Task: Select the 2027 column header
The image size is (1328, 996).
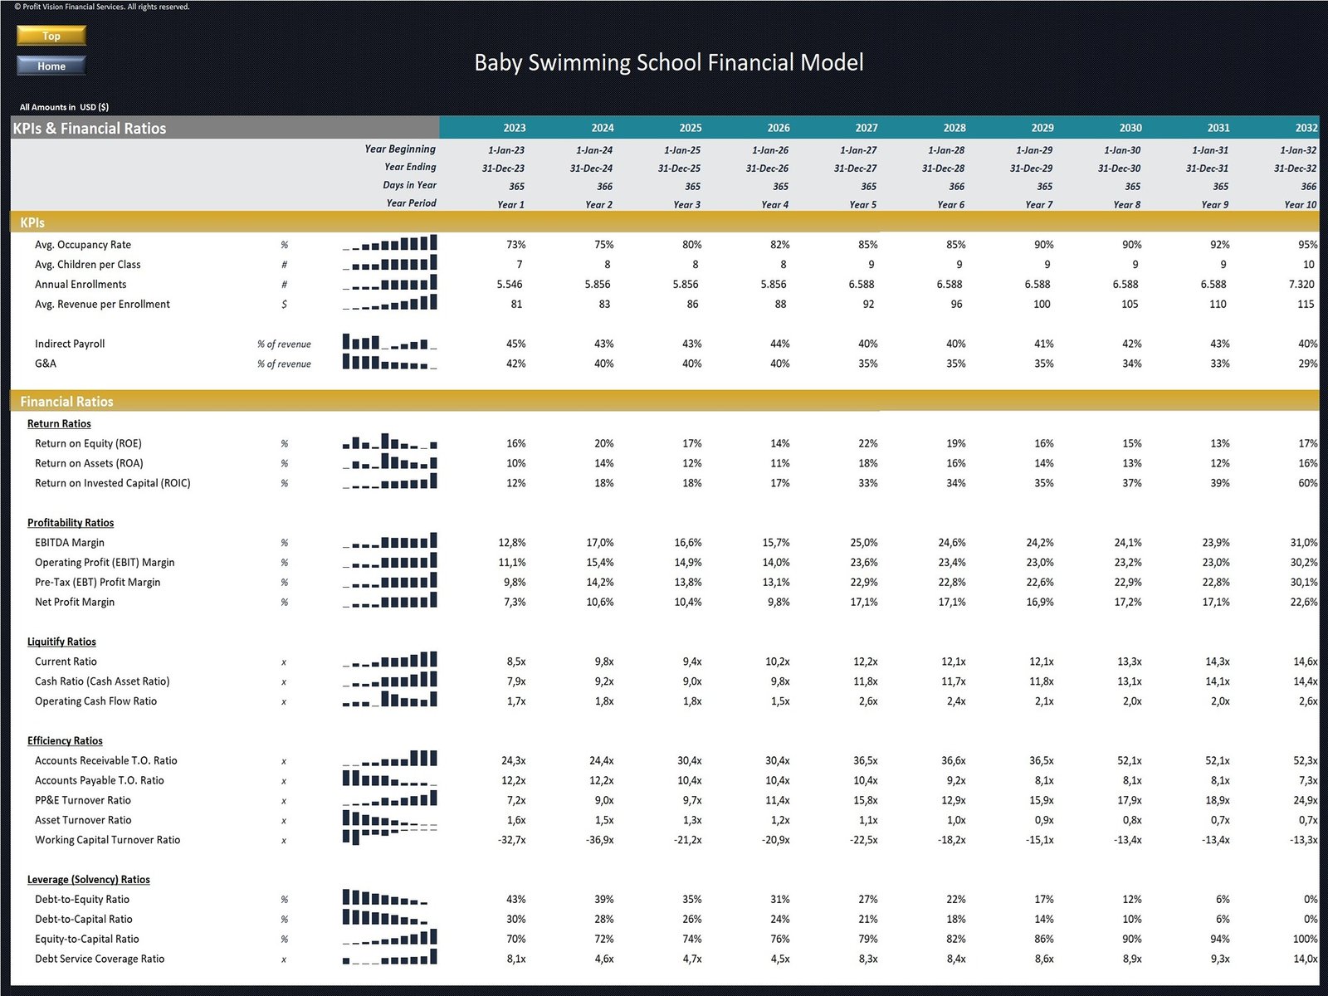Action: pos(866,128)
